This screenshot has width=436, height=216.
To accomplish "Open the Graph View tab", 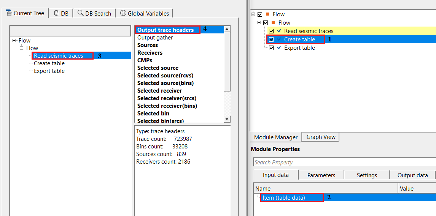I will click(x=321, y=137).
